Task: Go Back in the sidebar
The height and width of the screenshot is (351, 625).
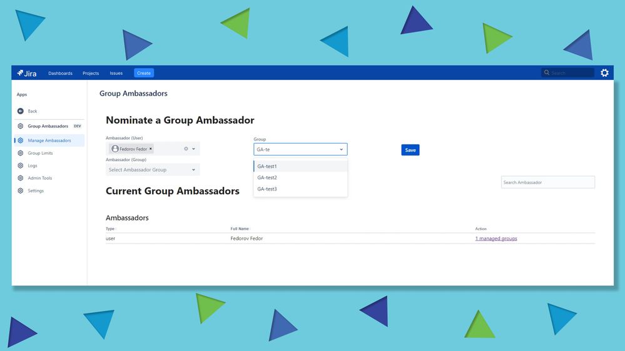Action: coord(33,111)
